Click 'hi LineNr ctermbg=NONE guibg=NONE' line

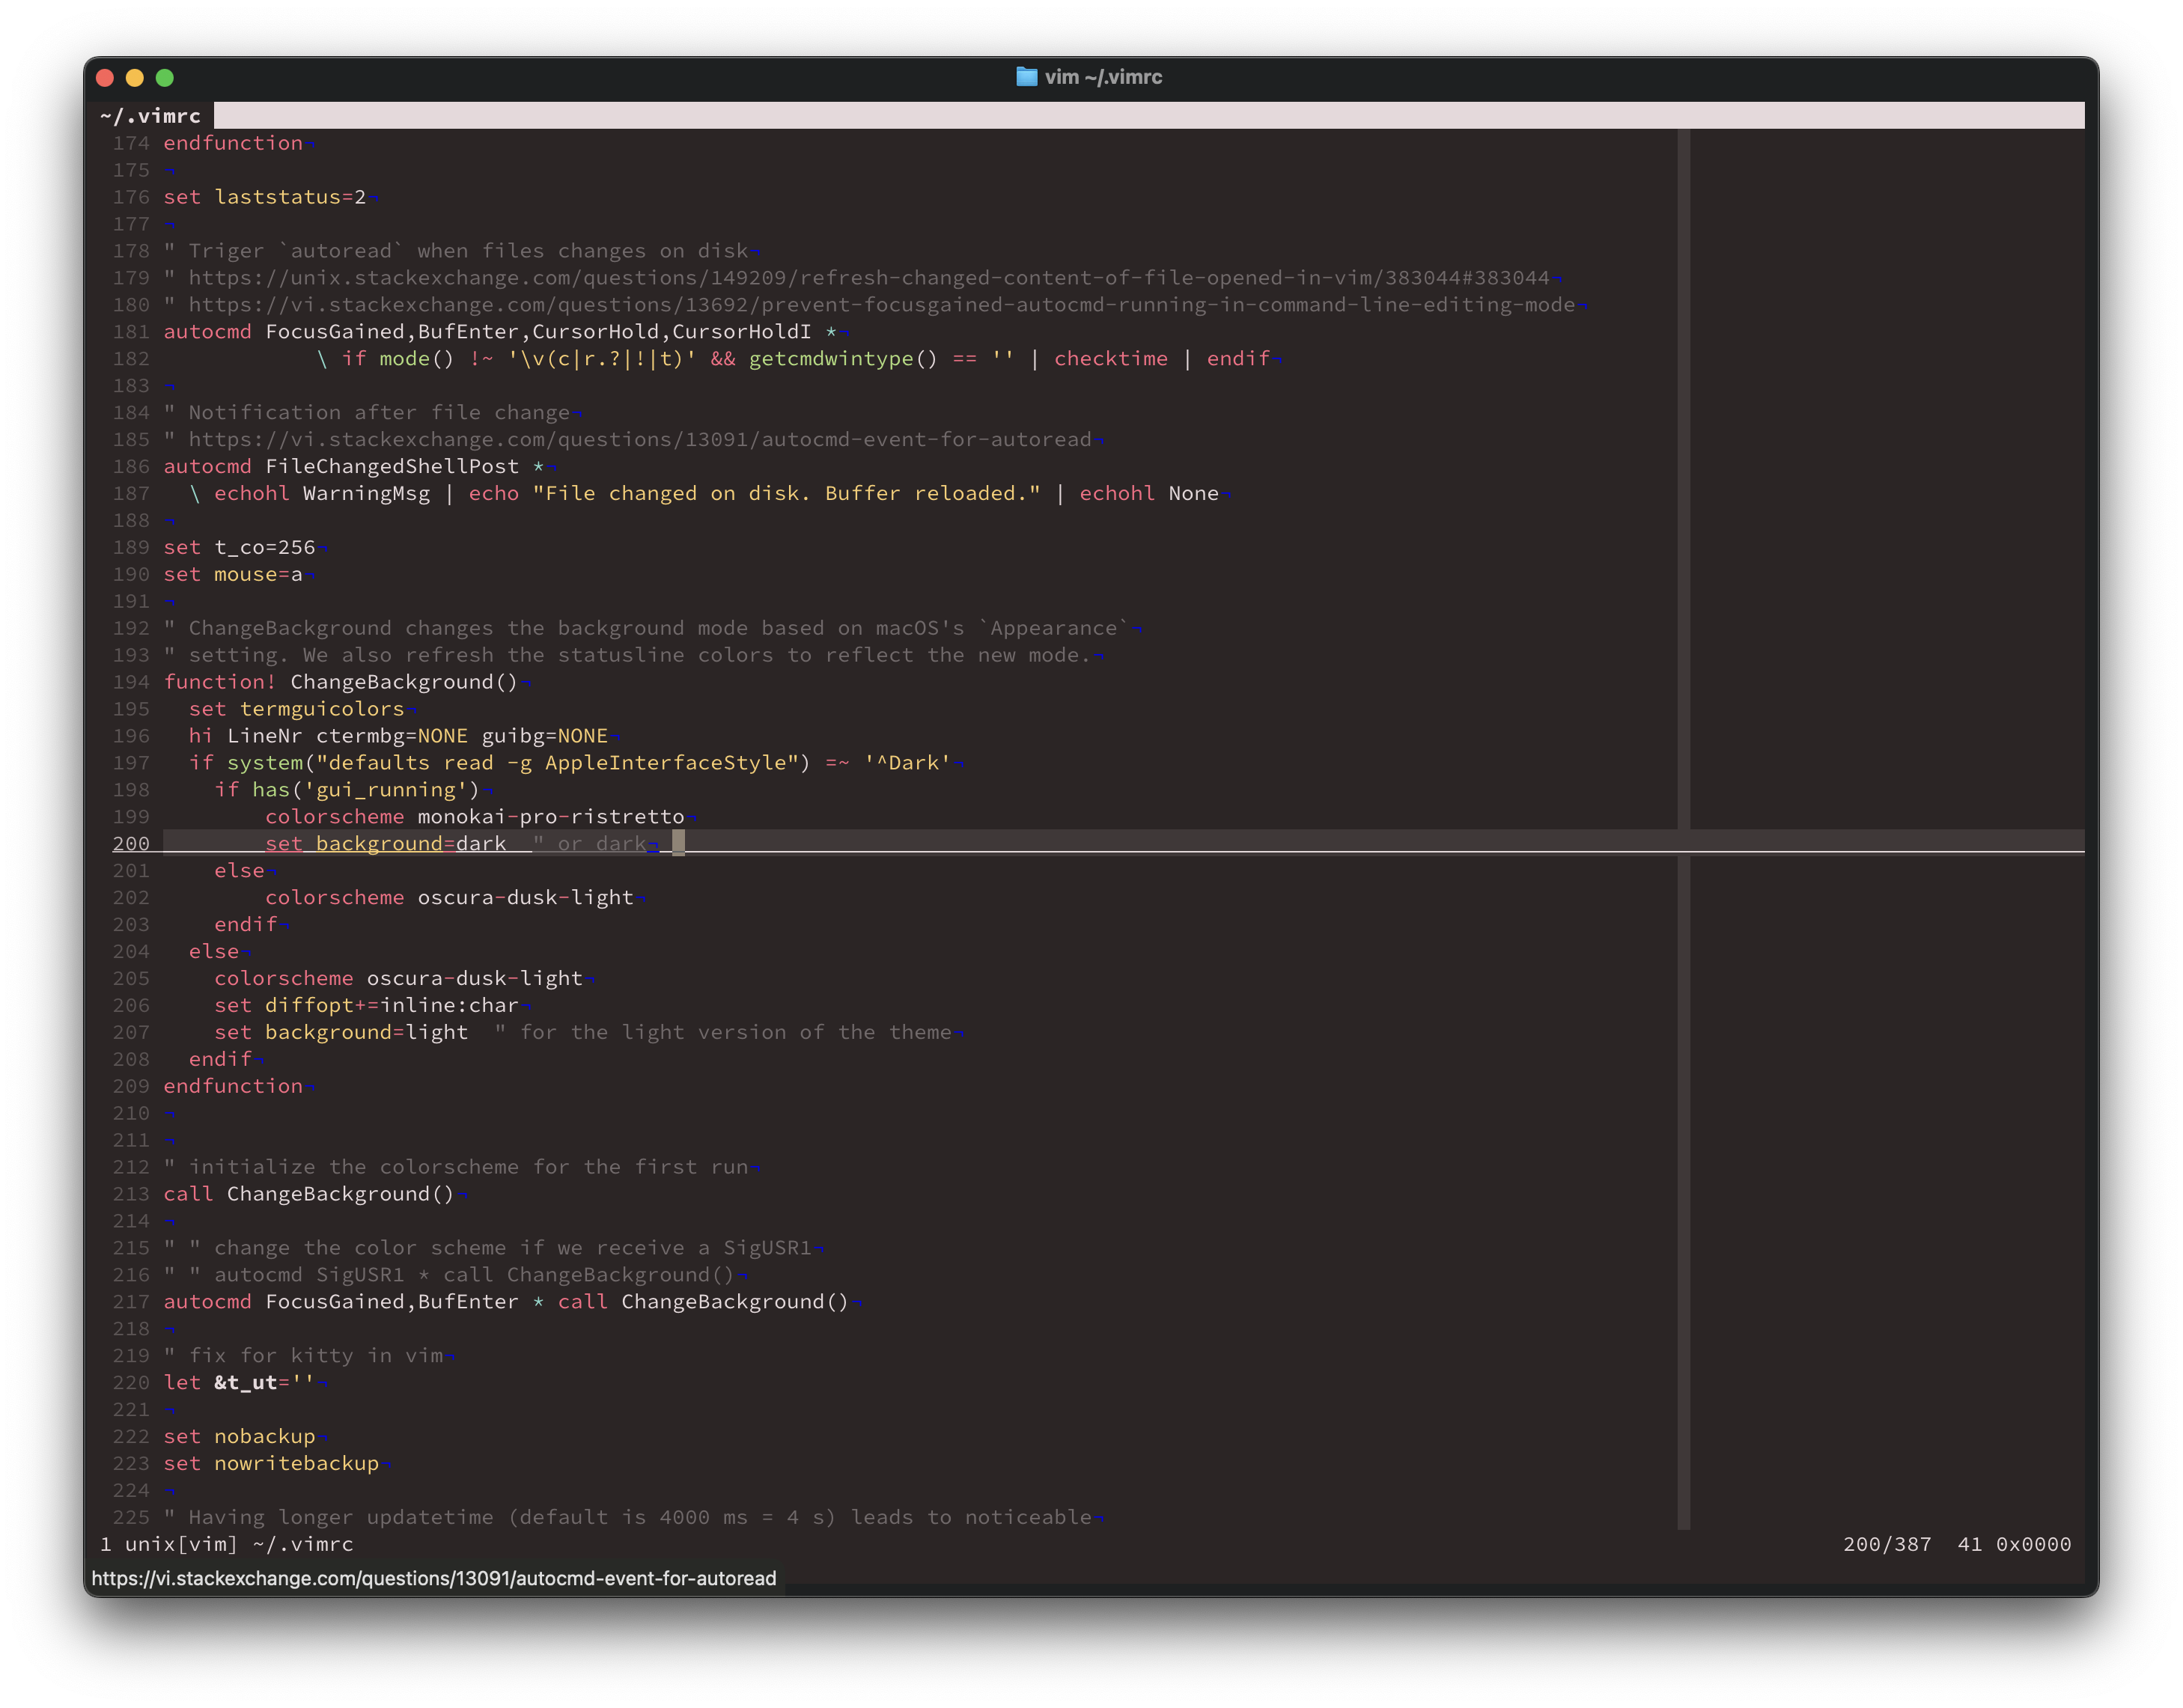tap(398, 736)
